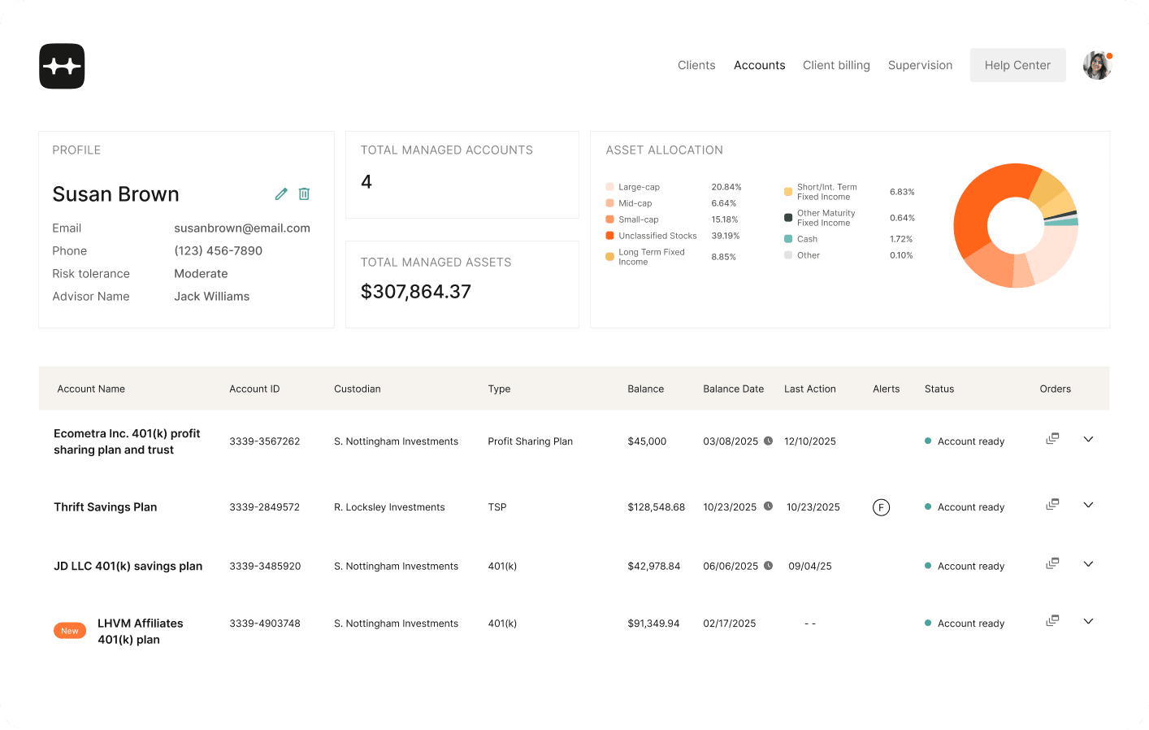
Task: Click the 12/10/2025 last action date
Action: tap(810, 441)
